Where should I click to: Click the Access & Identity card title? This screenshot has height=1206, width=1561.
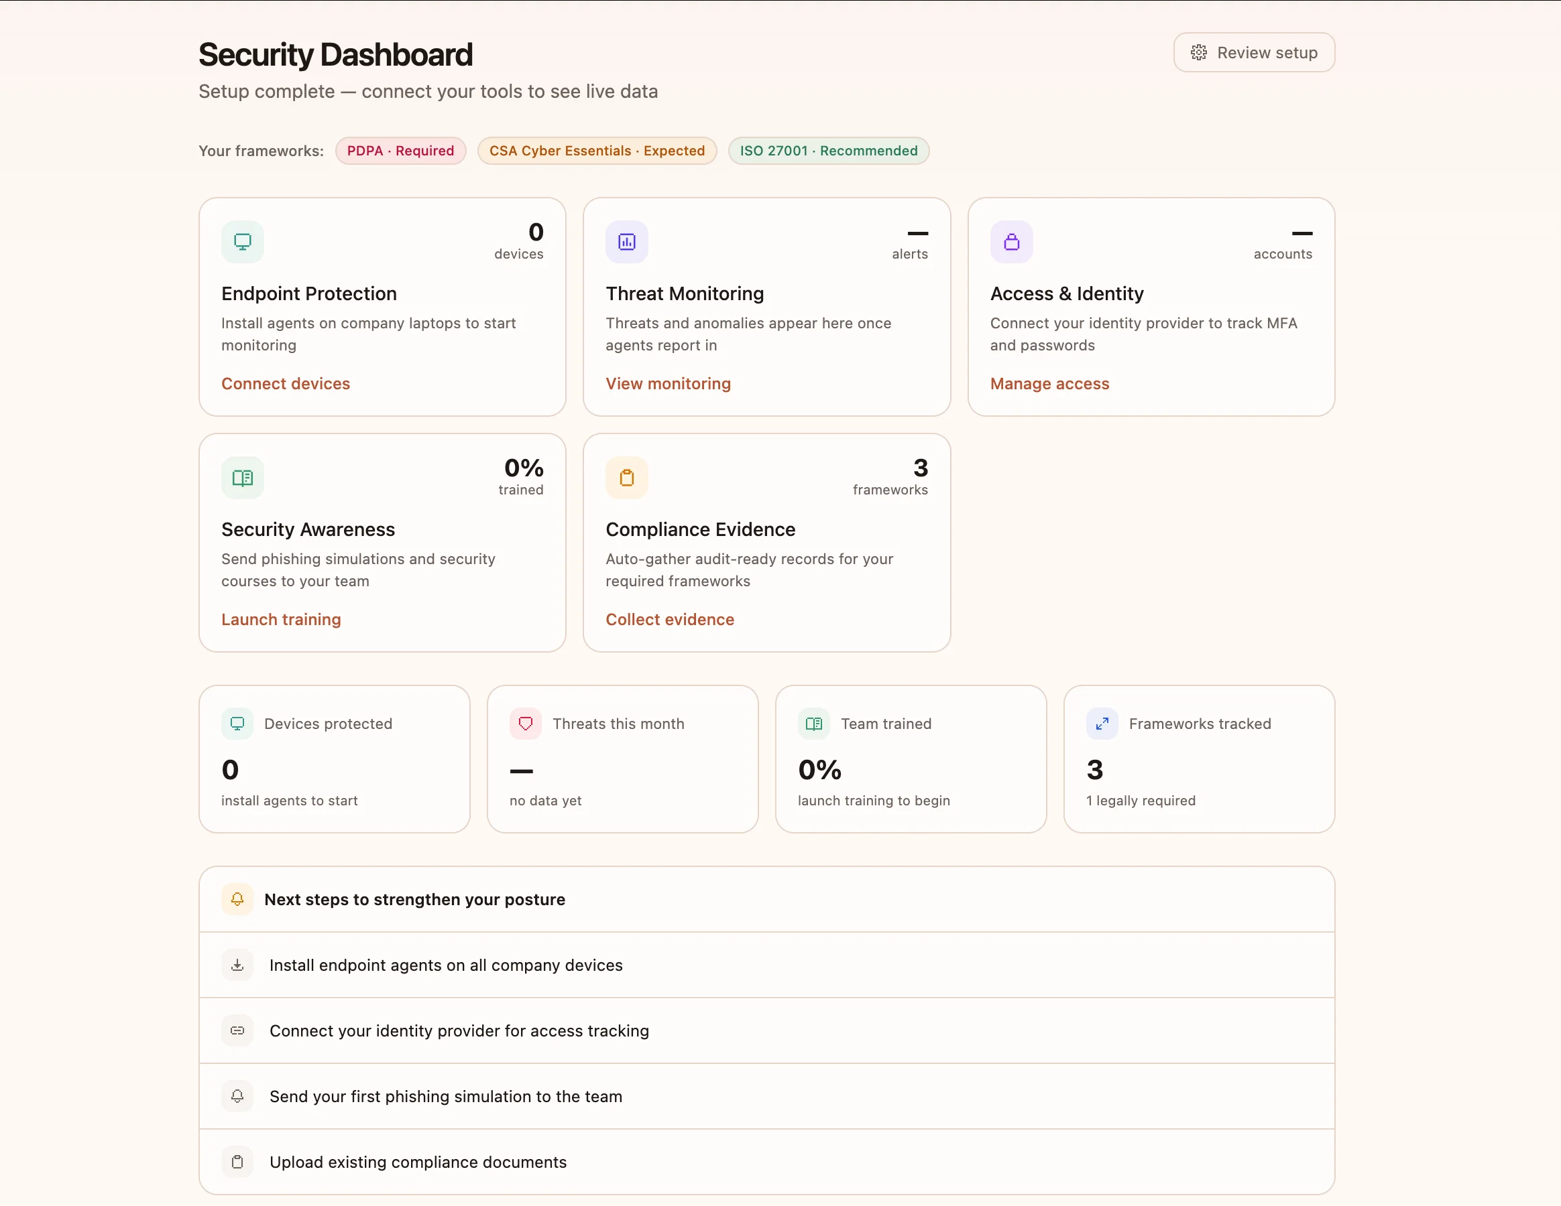(1066, 293)
